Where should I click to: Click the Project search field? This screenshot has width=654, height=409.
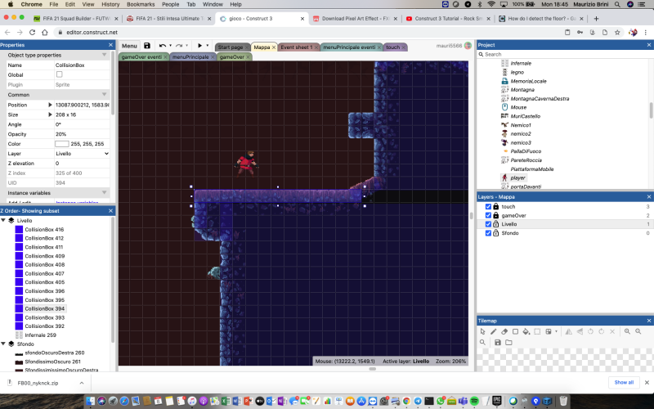[565, 54]
